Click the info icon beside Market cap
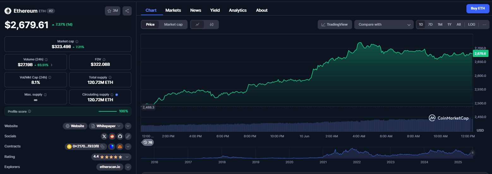Image resolution: width=492 pixels, height=174 pixels. [x=77, y=41]
